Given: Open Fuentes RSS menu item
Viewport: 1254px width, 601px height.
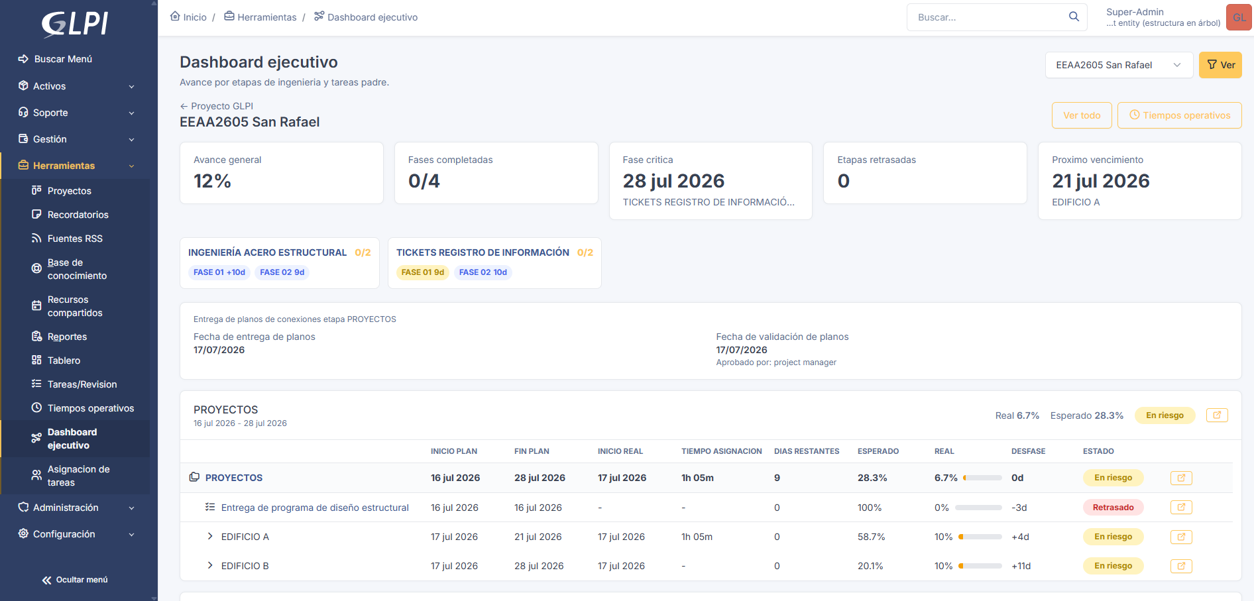Looking at the screenshot, I should pos(76,239).
